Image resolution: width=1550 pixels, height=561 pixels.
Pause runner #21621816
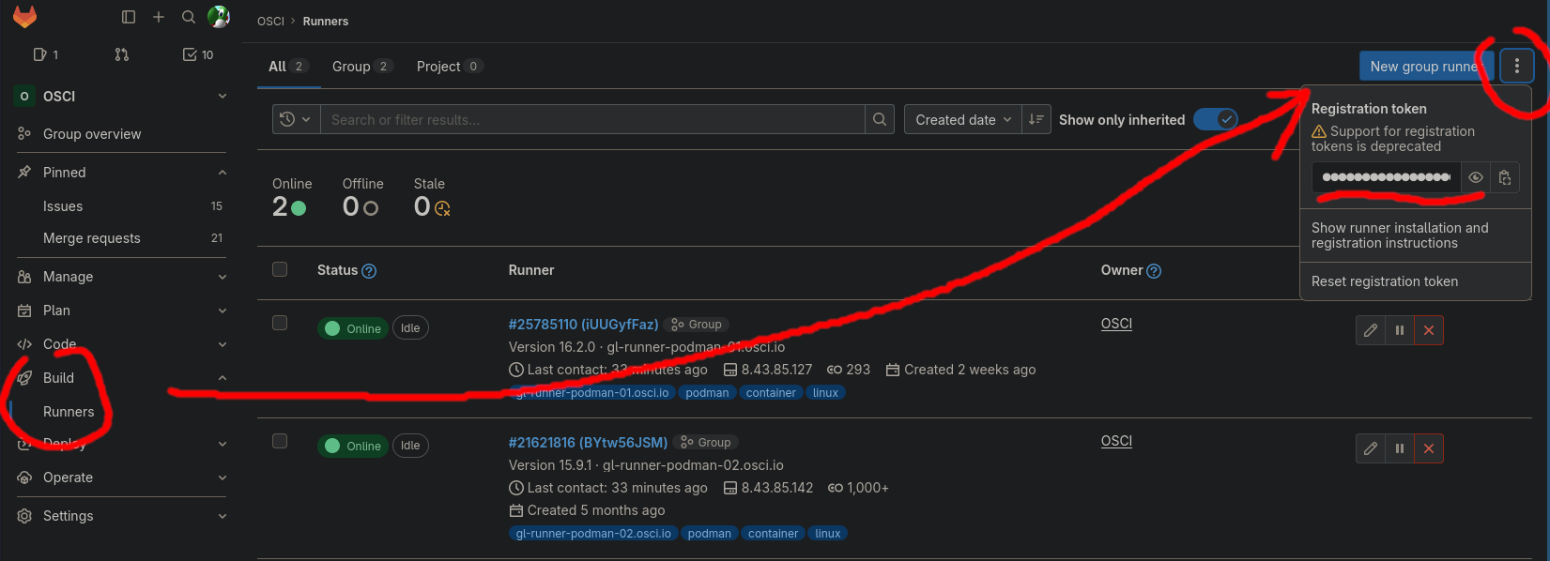[x=1400, y=448]
